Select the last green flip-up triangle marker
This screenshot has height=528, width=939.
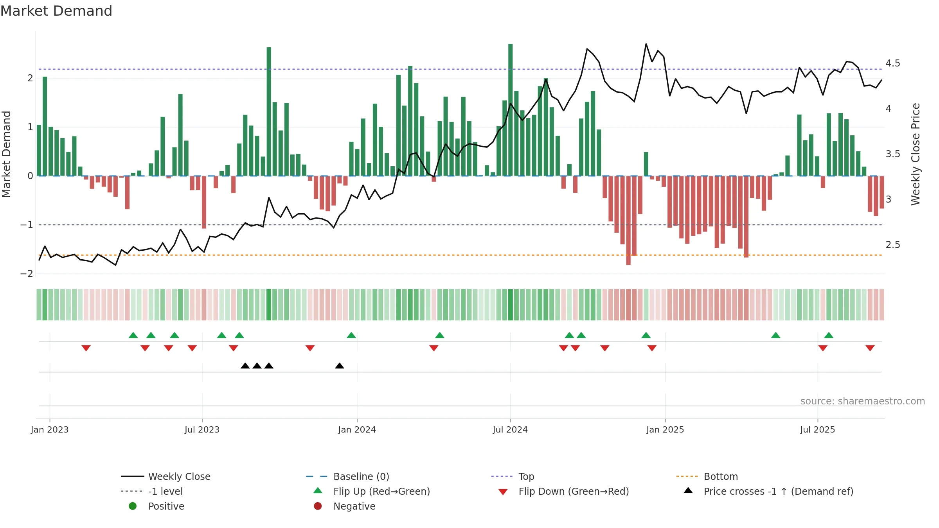click(x=829, y=335)
